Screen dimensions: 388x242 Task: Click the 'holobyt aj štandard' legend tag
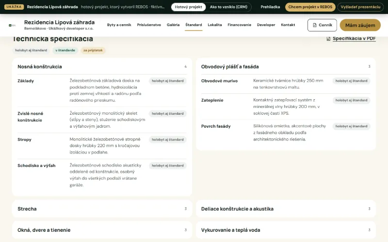coord(31,50)
